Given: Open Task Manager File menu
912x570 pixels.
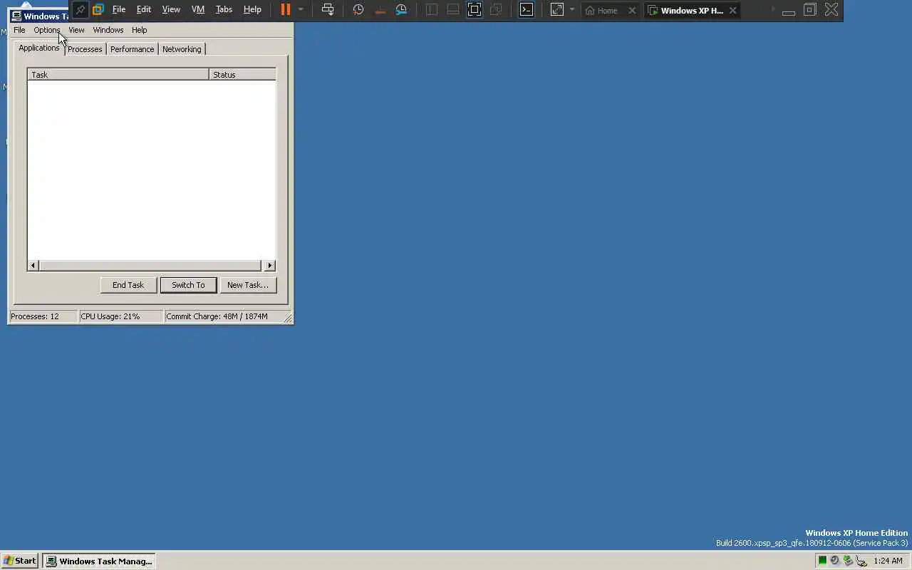Looking at the screenshot, I should tap(19, 30).
